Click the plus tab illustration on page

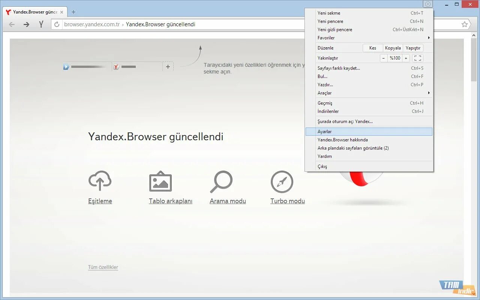[x=168, y=67]
